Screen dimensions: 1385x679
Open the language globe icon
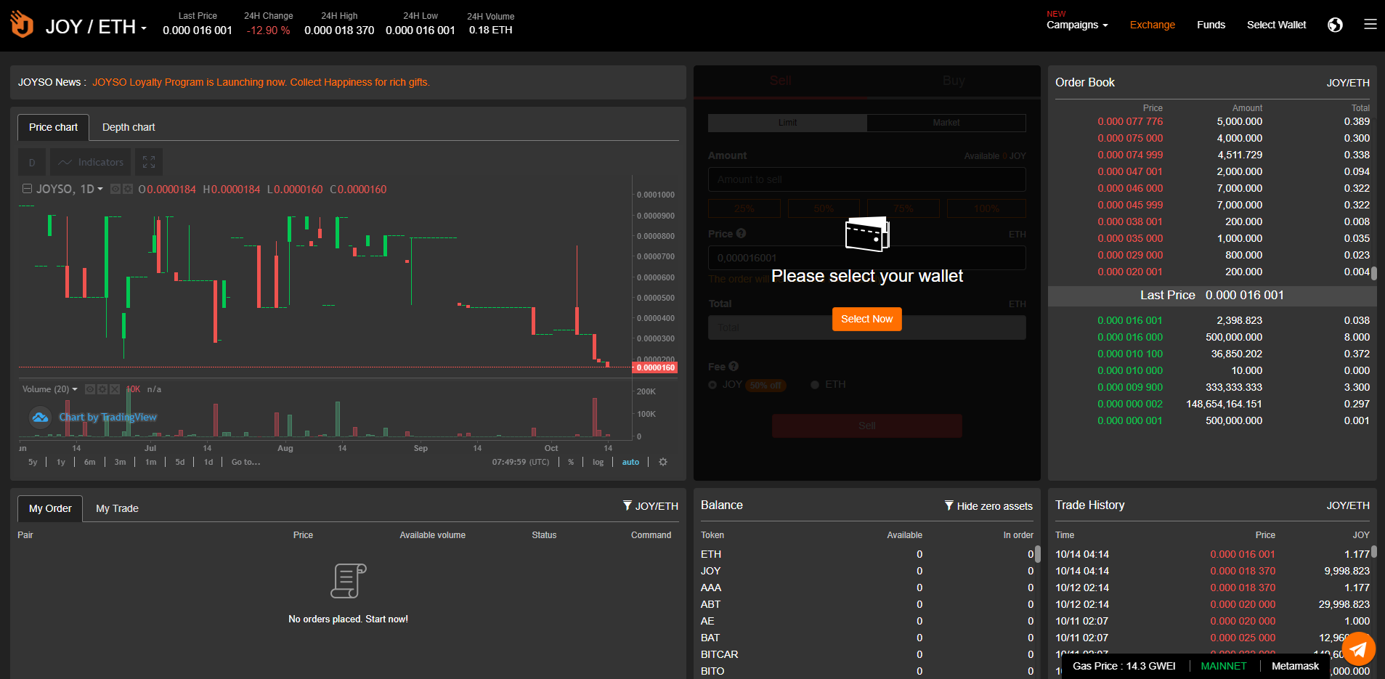tap(1335, 25)
